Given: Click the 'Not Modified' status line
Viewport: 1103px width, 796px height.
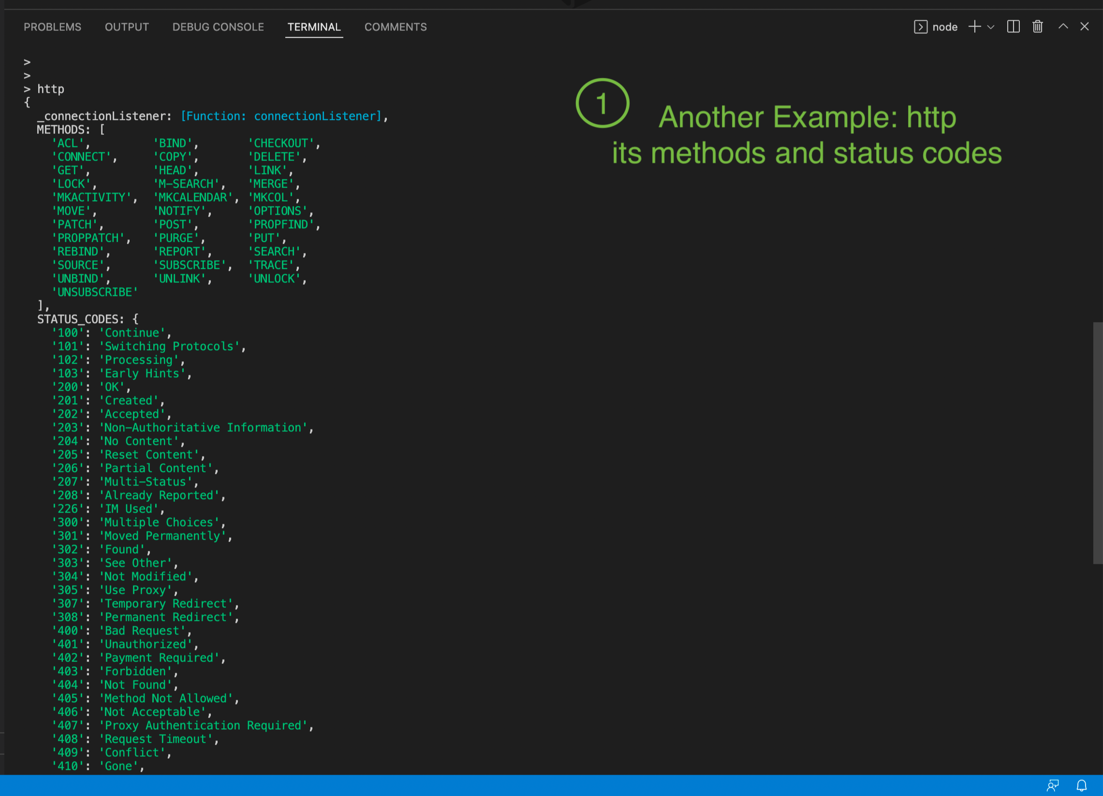Looking at the screenshot, I should (125, 577).
